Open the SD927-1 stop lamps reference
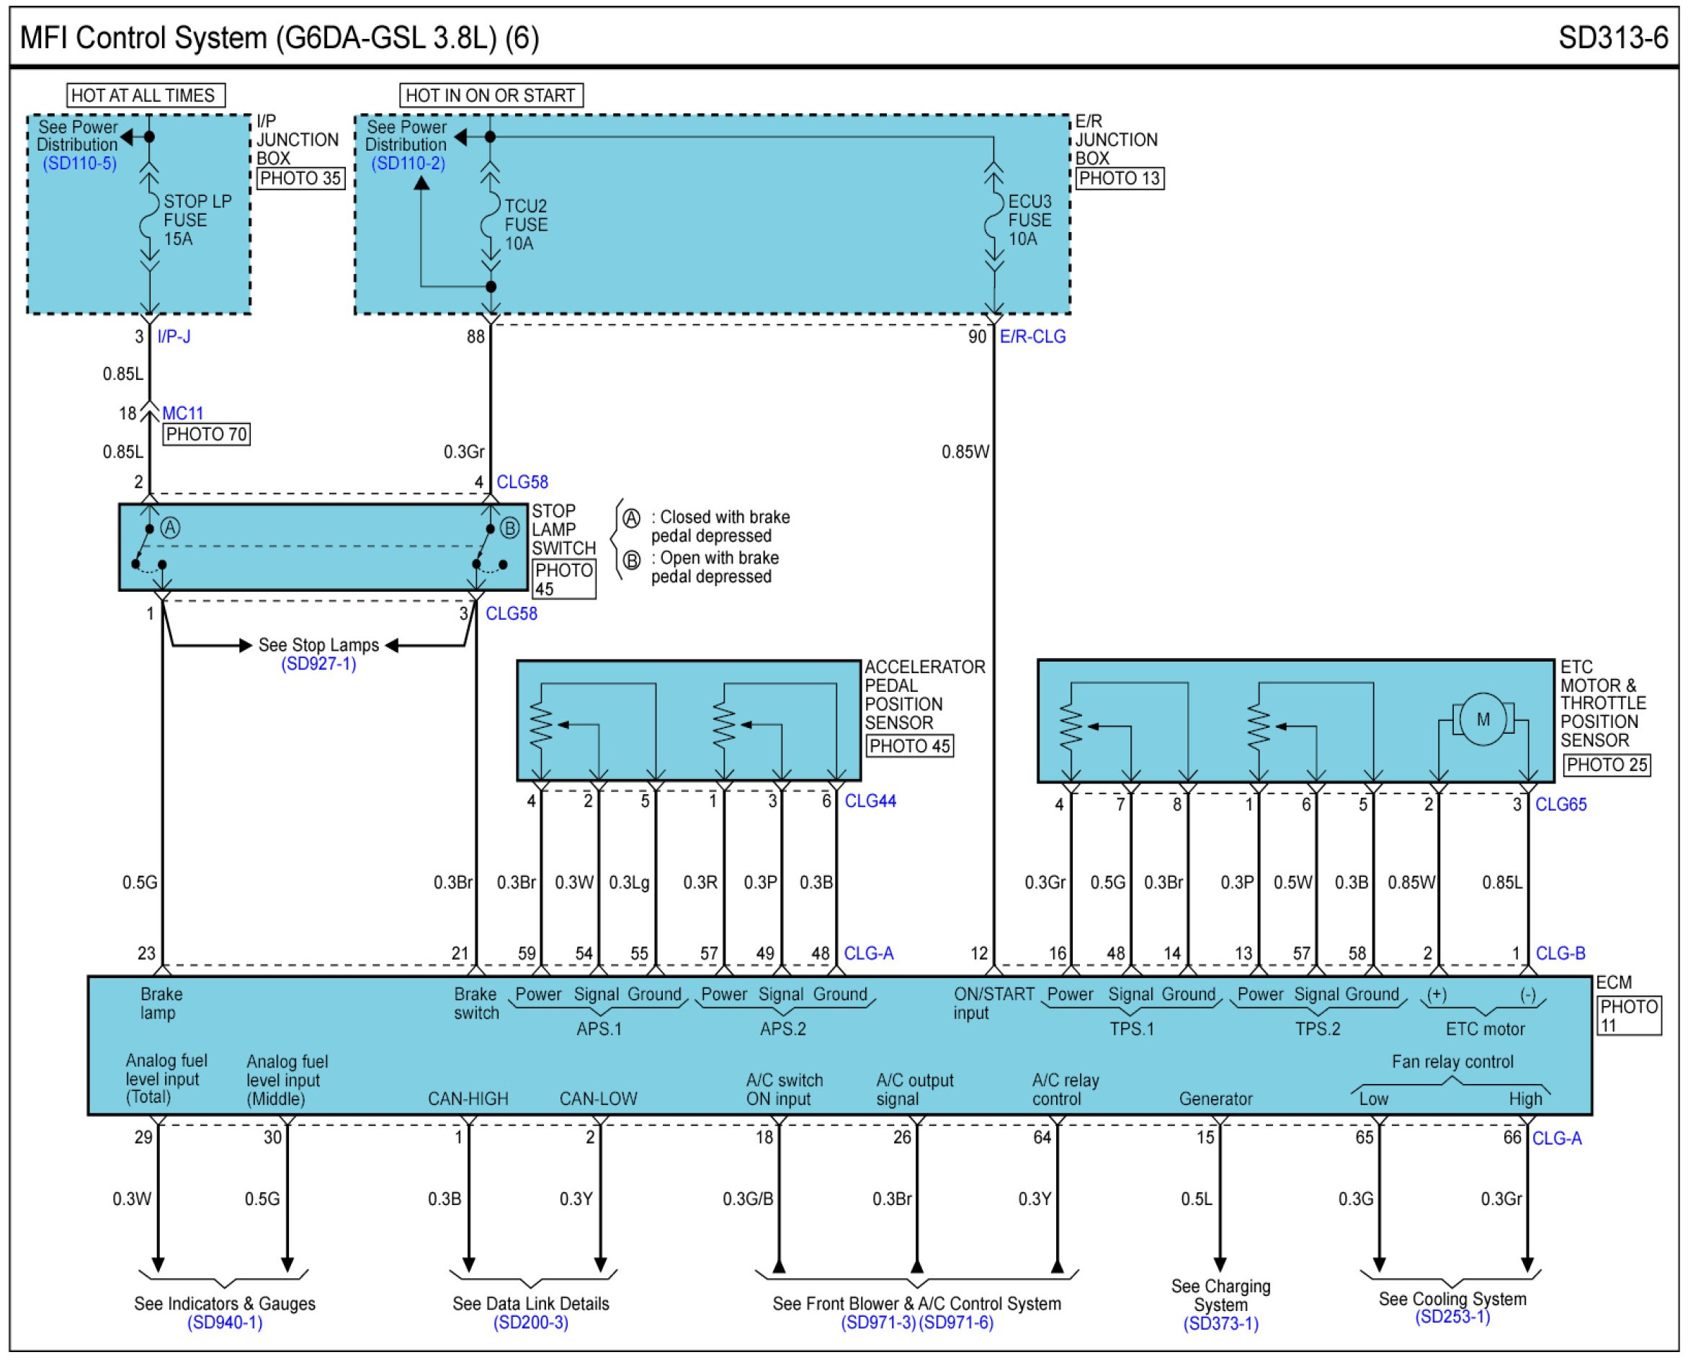This screenshot has width=1688, height=1360. (318, 664)
